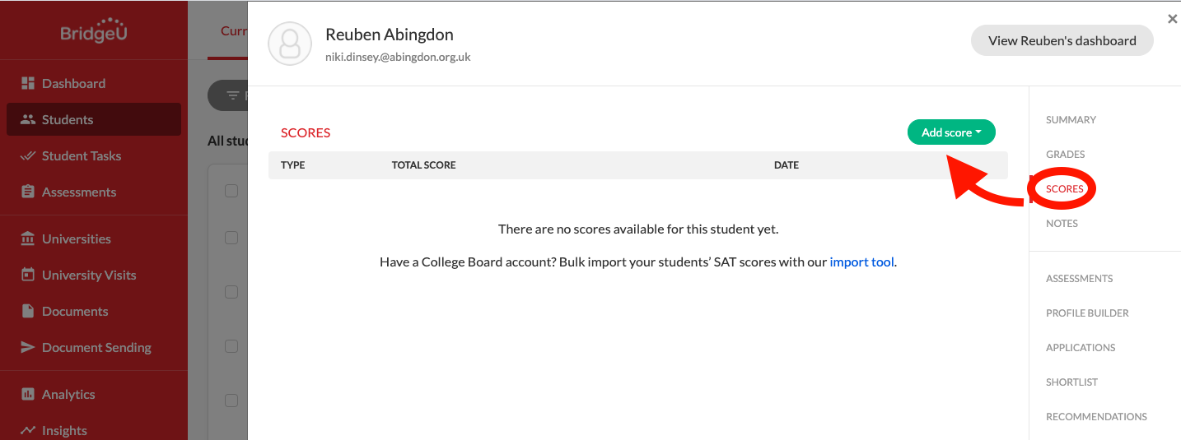Click the Assessments clipboard icon

[28, 192]
